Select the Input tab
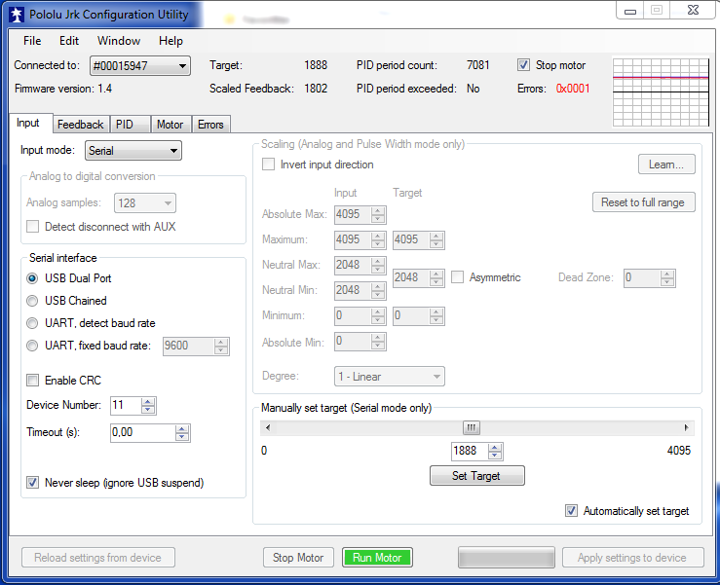The image size is (720, 585). click(x=30, y=123)
